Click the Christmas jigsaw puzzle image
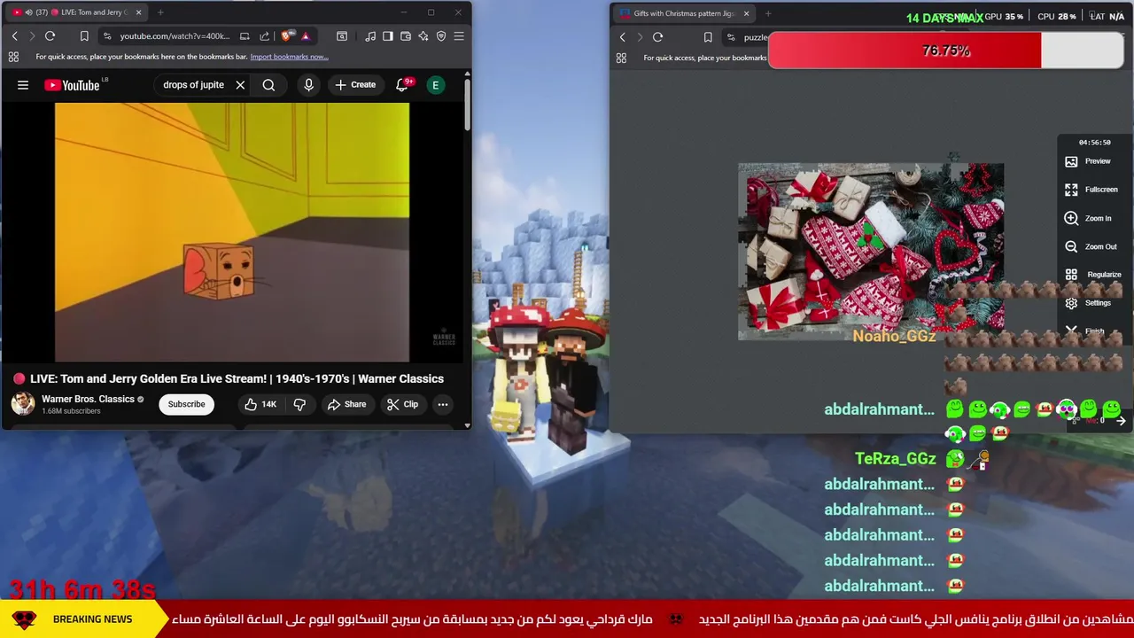The height and width of the screenshot is (638, 1134). click(871, 252)
